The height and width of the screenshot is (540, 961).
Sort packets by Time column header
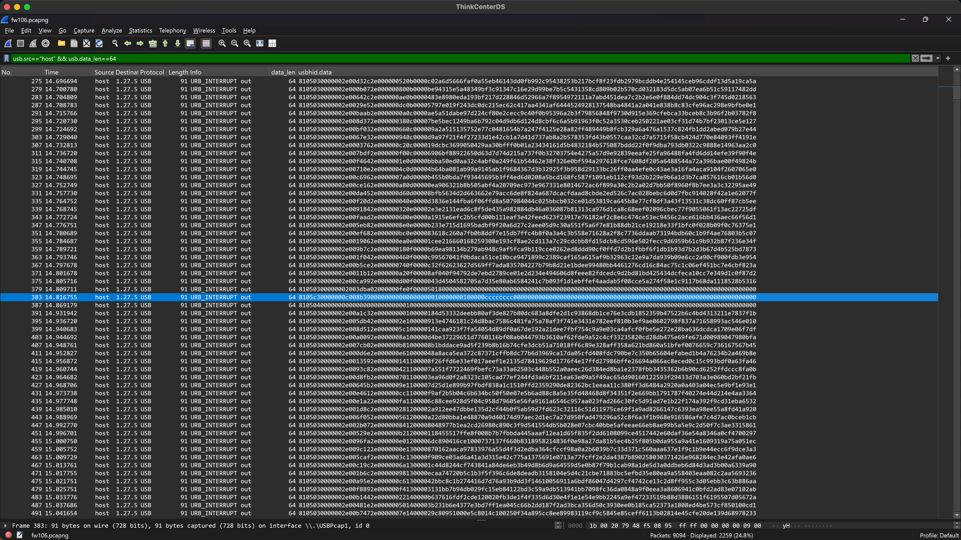click(x=67, y=72)
